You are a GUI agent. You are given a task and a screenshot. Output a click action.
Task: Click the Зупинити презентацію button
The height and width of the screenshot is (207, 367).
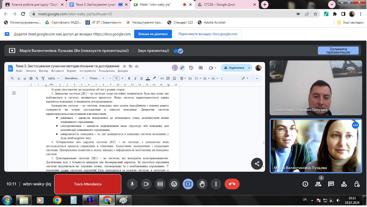coord(338,51)
